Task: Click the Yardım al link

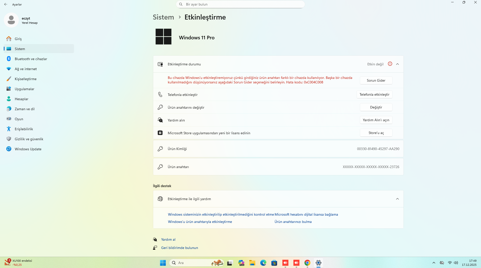Action: pos(168,239)
